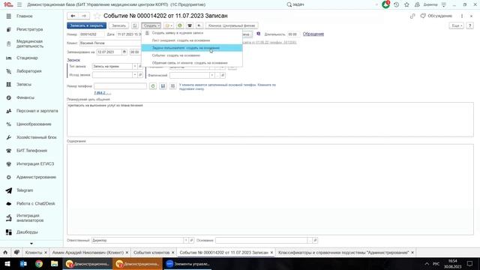Click the notifications bell icon
This screenshot has height=270, width=480.
[385, 4]
